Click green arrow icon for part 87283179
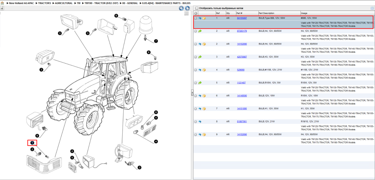Screen dimensions: 375x180 coord(200,31)
